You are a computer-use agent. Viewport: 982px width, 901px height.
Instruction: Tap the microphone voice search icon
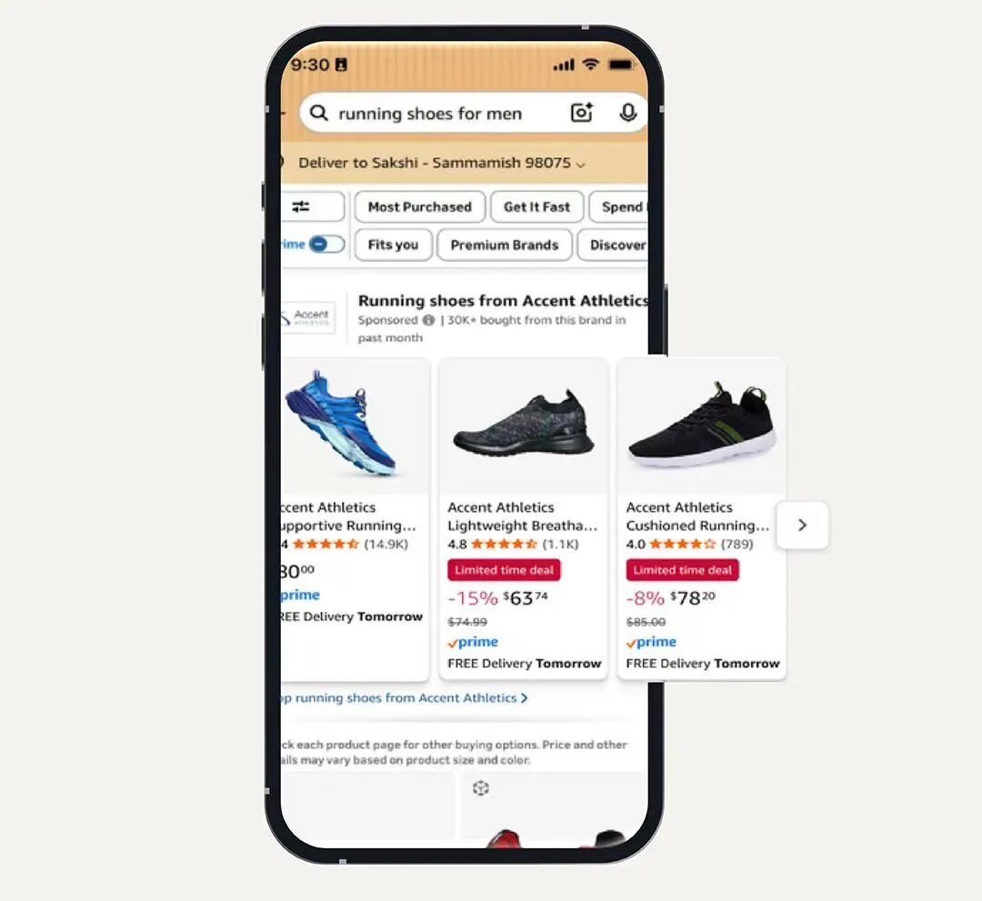(628, 113)
